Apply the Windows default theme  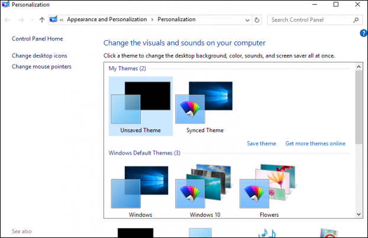point(140,190)
